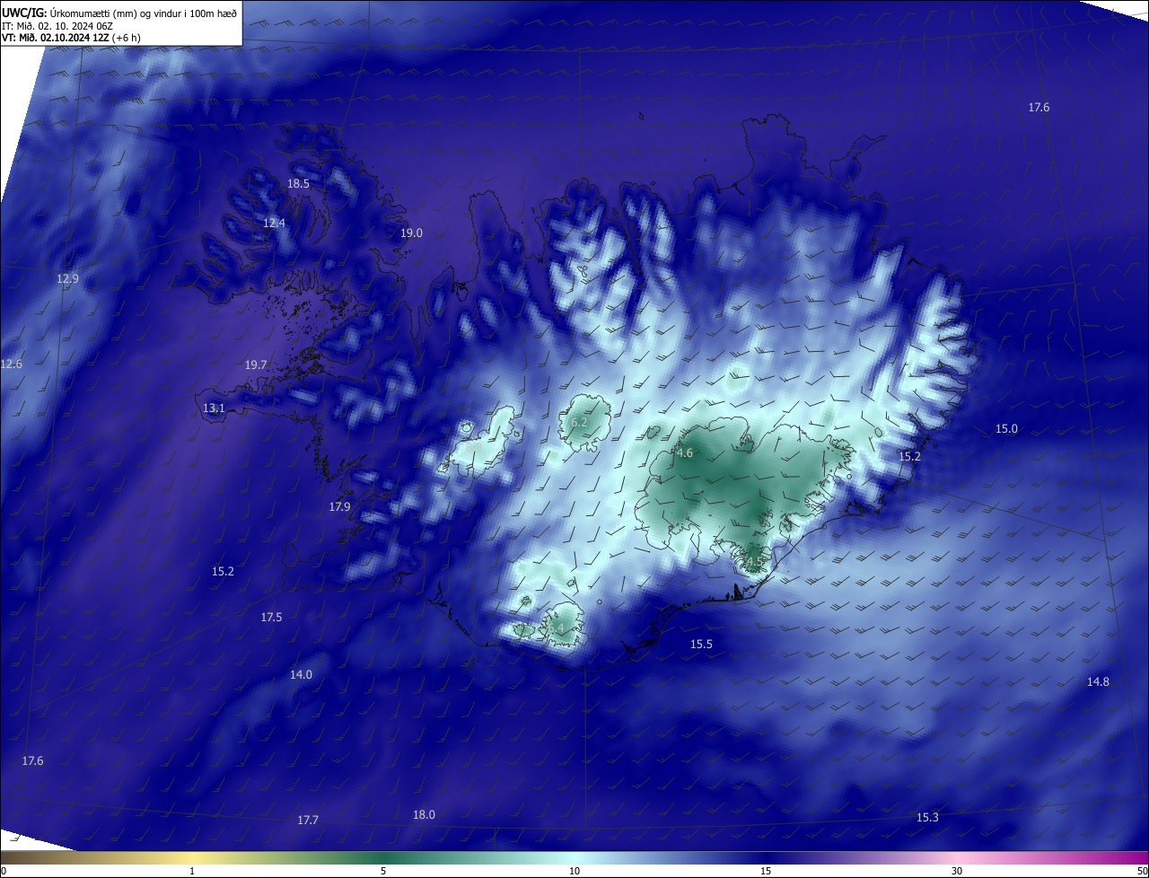Click the 12.6 value label
Screen dimensions: 1149x878
11,364
